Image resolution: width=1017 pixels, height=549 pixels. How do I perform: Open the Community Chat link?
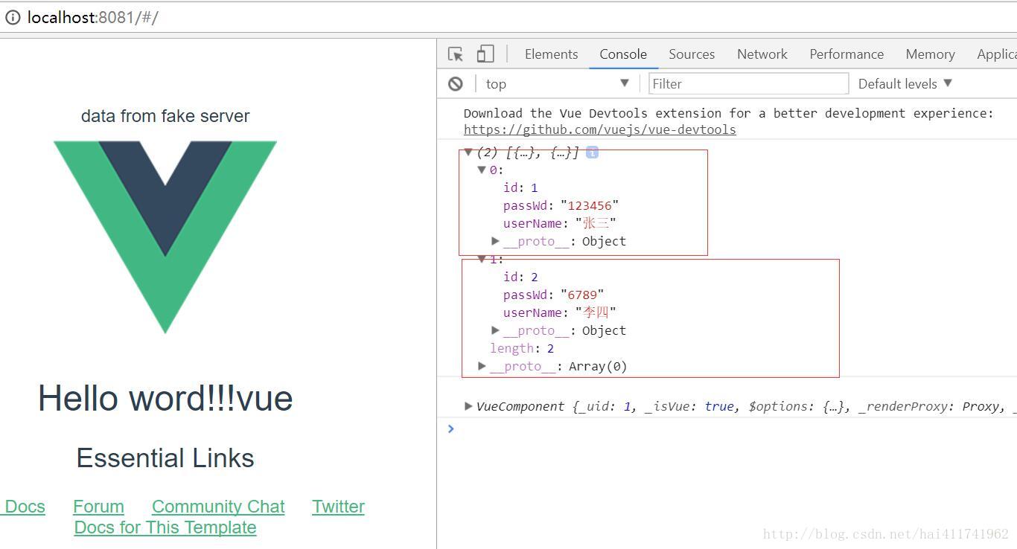pos(218,507)
